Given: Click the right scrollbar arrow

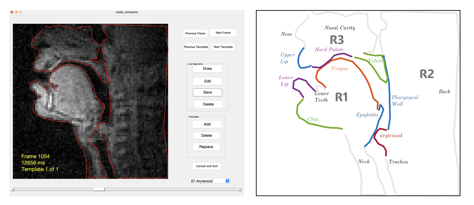Looking at the screenshot, I should pos(240,189).
